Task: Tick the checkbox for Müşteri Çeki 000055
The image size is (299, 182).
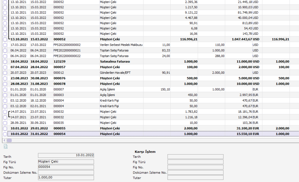Action: (5, 128)
